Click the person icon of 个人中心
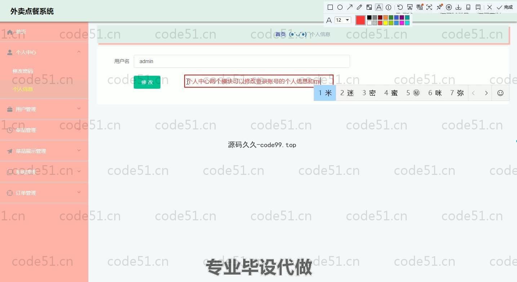Screen dimensions: 517x282 click(10, 52)
